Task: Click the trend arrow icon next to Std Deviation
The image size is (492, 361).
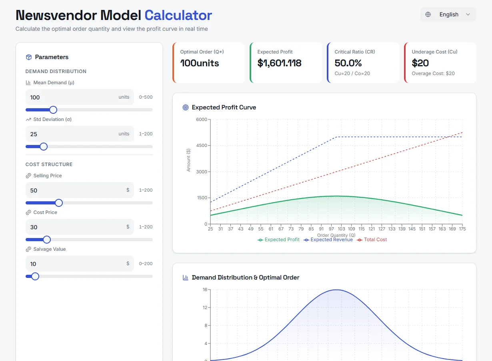Action: tap(28, 119)
